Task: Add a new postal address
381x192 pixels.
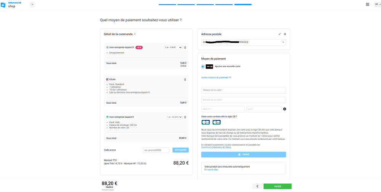Action: click(x=285, y=34)
